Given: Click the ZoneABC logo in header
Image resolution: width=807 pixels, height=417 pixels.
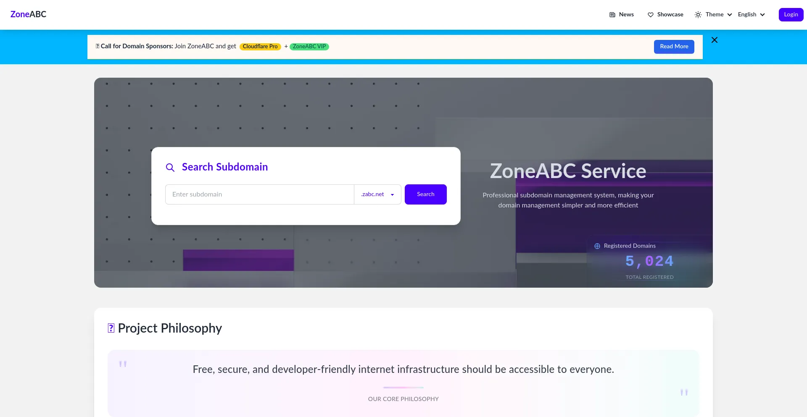Looking at the screenshot, I should (x=28, y=14).
